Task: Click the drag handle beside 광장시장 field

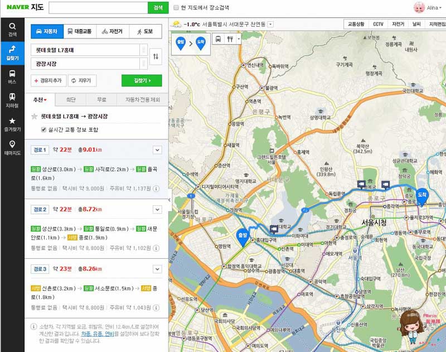Action: click(x=144, y=64)
